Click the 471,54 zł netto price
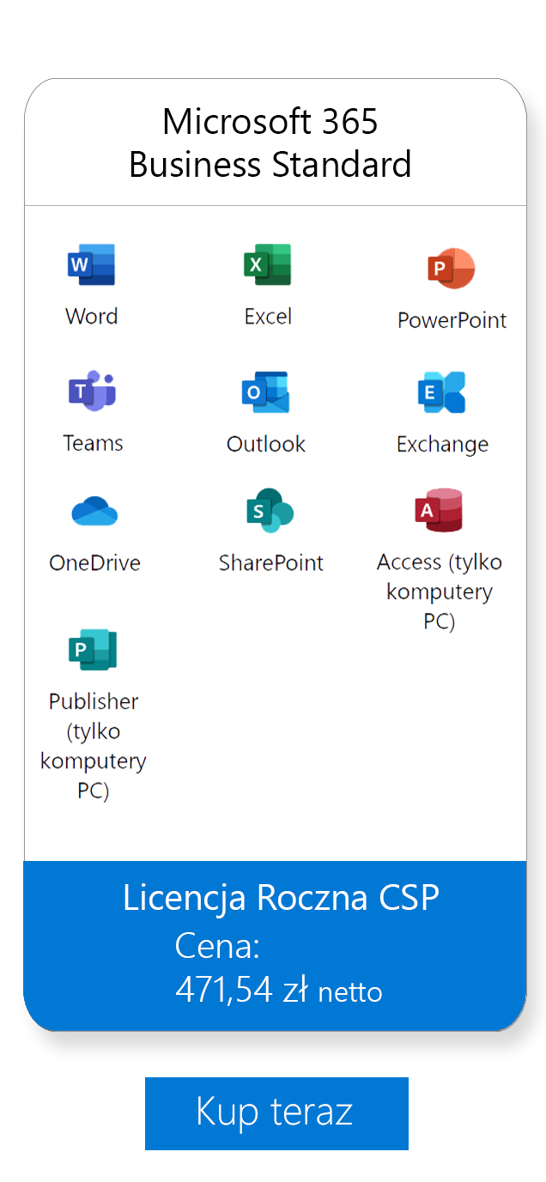The image size is (546, 1182). pos(278,990)
